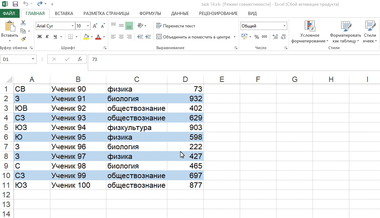This screenshot has width=380, height=218.
Task: Pick the red font color swatch
Action: click(98, 37)
